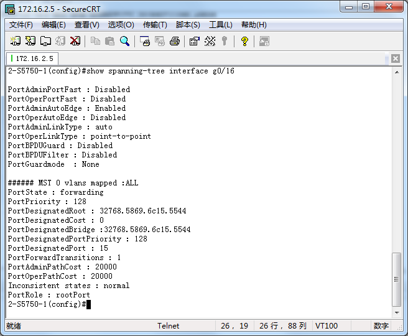
Task: Click the terminal scrollbar down arrow
Action: click(x=397, y=313)
